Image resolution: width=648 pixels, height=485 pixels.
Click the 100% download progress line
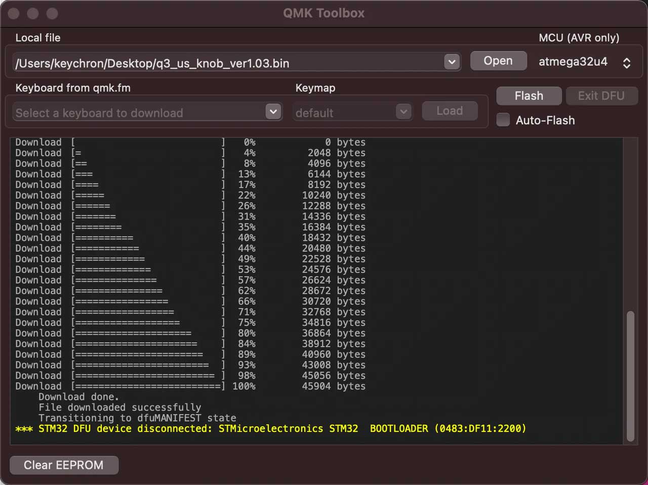[190, 386]
